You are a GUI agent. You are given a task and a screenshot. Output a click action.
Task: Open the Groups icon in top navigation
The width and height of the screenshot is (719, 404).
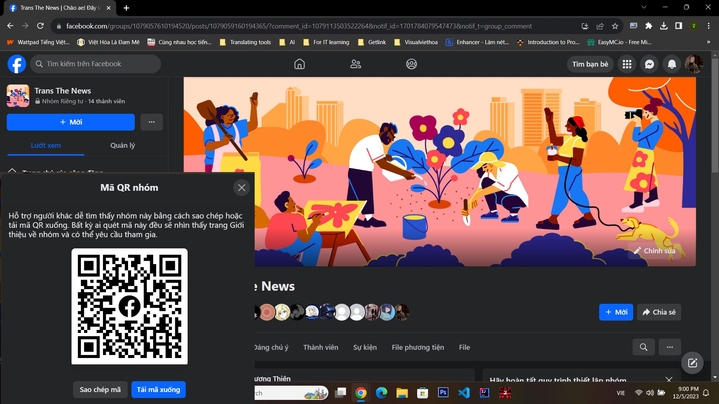pyautogui.click(x=355, y=64)
